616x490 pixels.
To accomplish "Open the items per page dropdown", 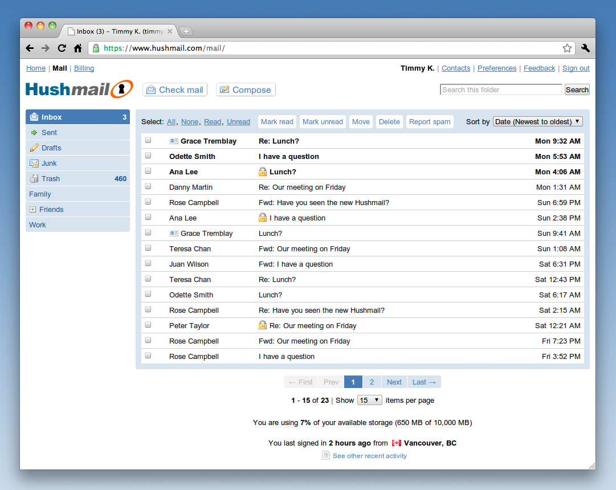I will point(369,400).
